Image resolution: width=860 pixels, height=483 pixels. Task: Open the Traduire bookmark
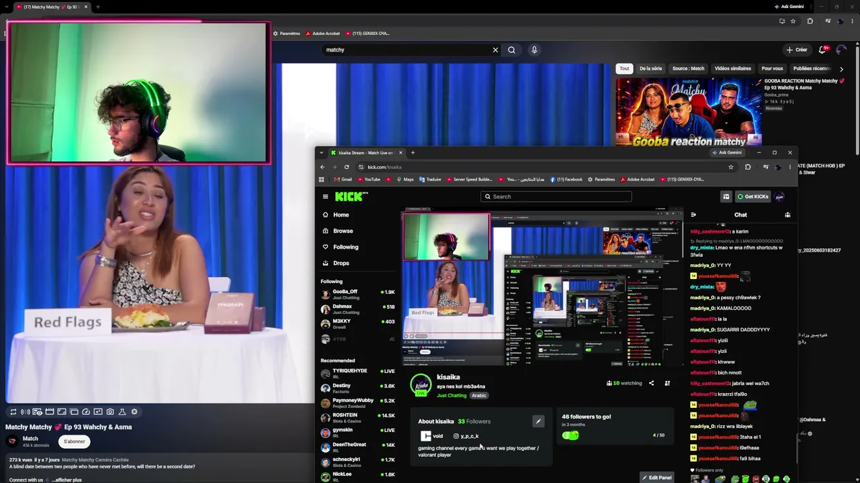[x=430, y=180]
